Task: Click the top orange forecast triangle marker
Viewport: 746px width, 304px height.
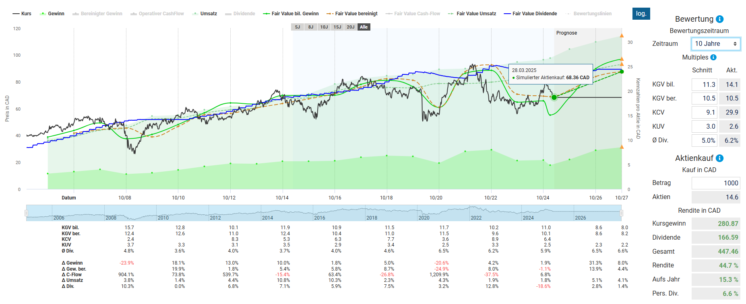Action: tap(622, 36)
